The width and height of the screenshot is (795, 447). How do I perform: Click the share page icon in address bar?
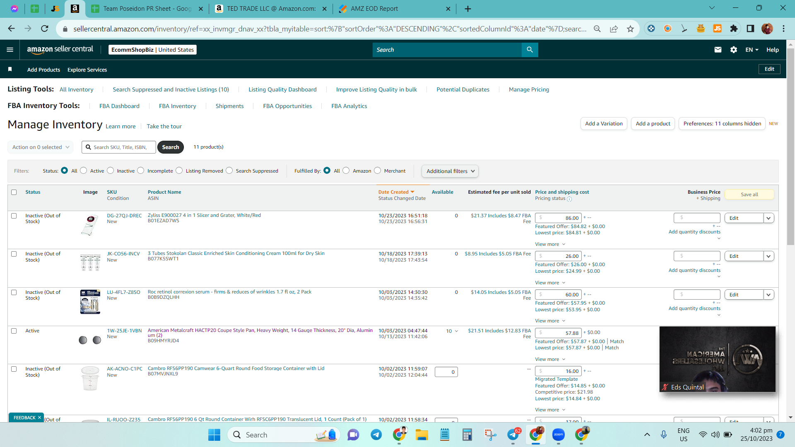point(614,29)
